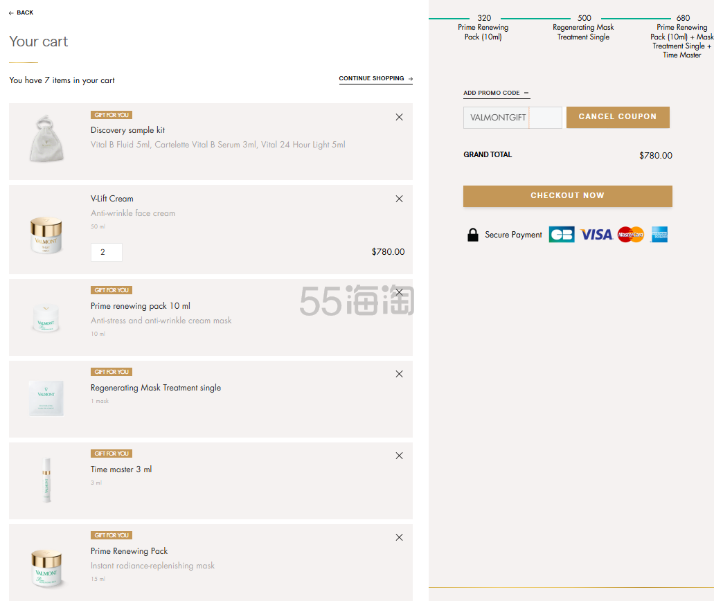
Task: Cancel the applied coupon
Action: (x=618, y=117)
